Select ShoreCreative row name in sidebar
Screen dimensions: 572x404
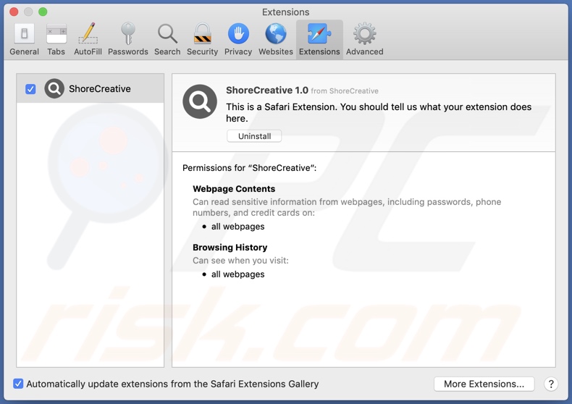[x=100, y=88]
